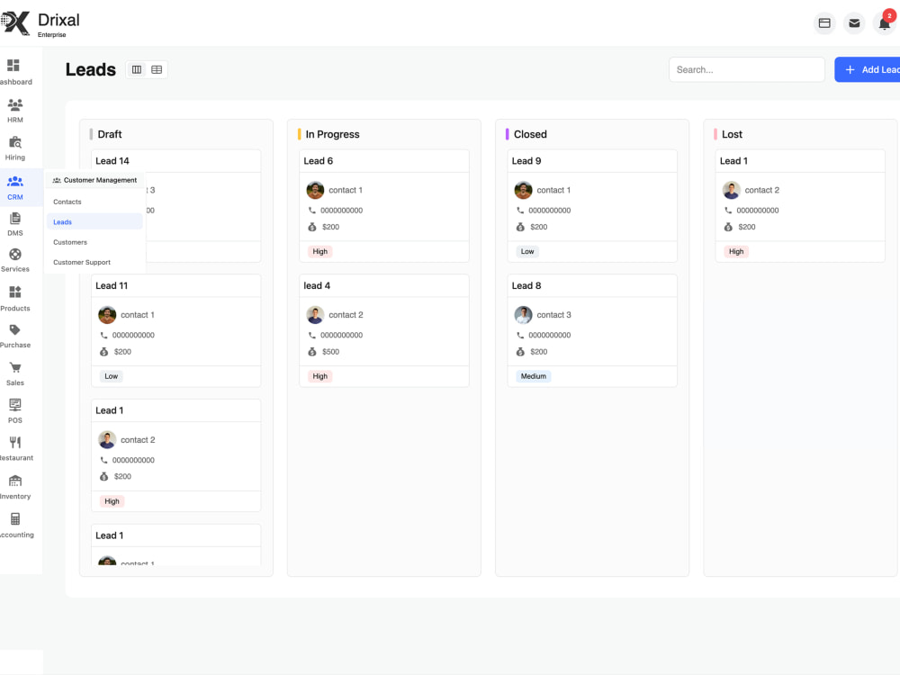Click phone icon on Lead 6 card
The height and width of the screenshot is (675, 900).
click(311, 211)
